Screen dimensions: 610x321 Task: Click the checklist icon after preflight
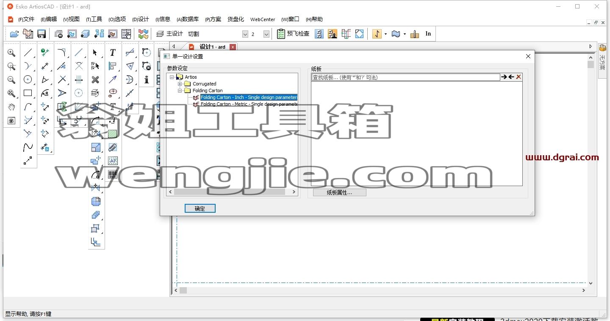coord(319,34)
